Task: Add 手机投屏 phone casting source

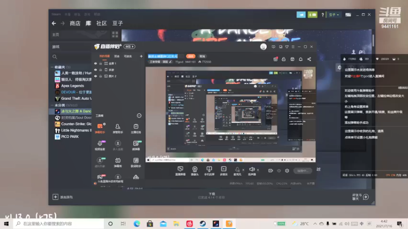Action: [209, 171]
